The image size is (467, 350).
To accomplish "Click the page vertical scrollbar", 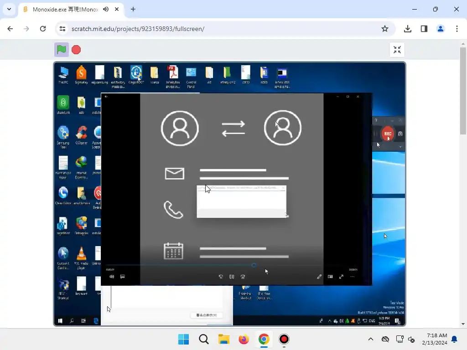I will coord(463,91).
